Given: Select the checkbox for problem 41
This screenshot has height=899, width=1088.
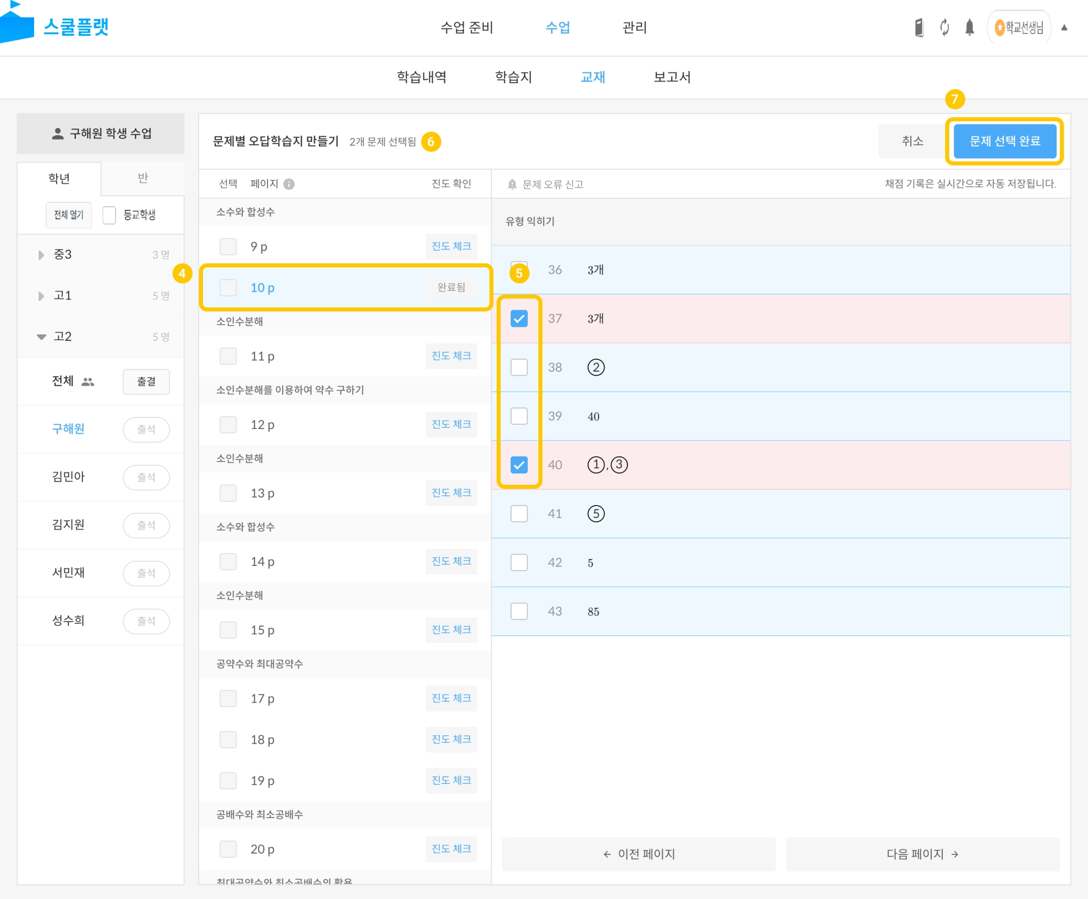Looking at the screenshot, I should pos(518,514).
